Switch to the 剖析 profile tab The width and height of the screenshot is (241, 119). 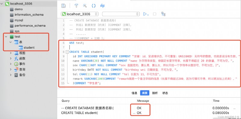click(155, 93)
